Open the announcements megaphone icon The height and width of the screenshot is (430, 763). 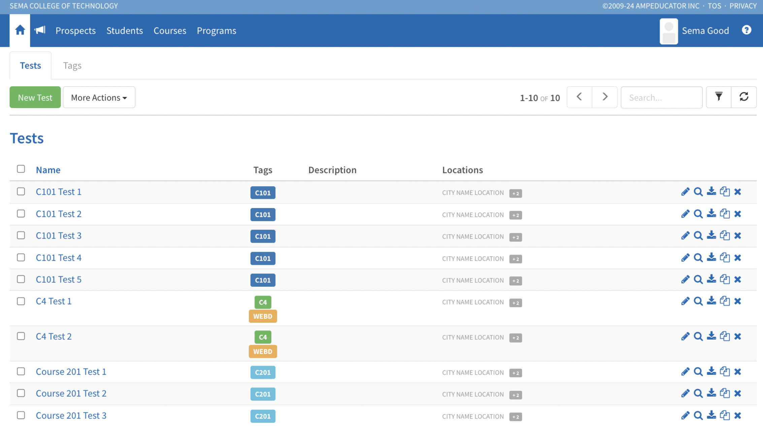tap(40, 30)
